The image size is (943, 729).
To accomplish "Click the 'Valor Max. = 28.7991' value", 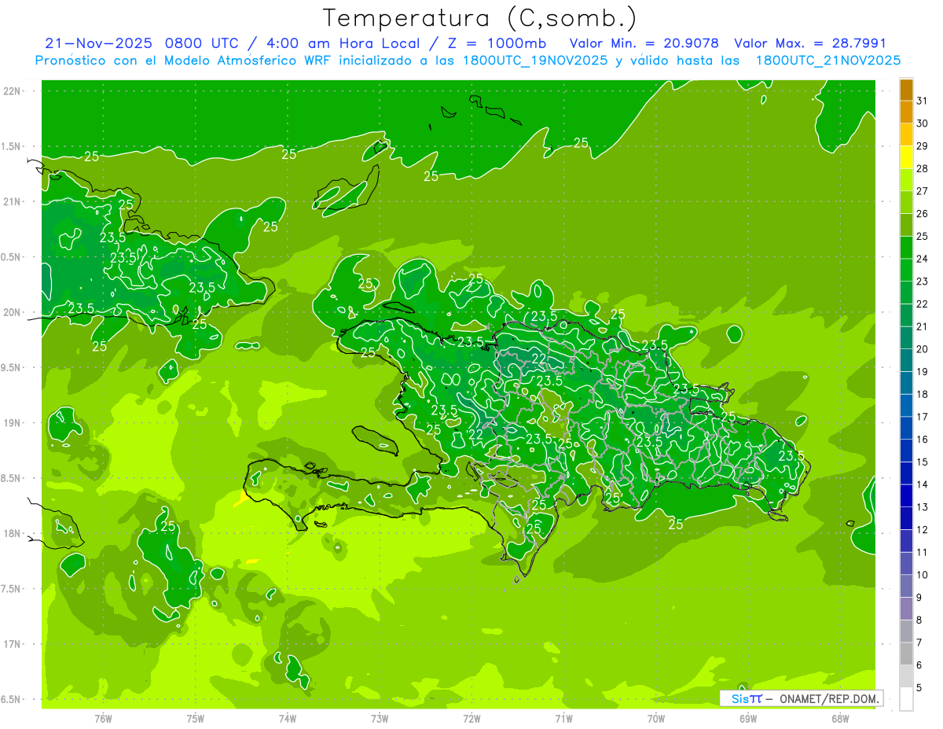I will click(810, 43).
